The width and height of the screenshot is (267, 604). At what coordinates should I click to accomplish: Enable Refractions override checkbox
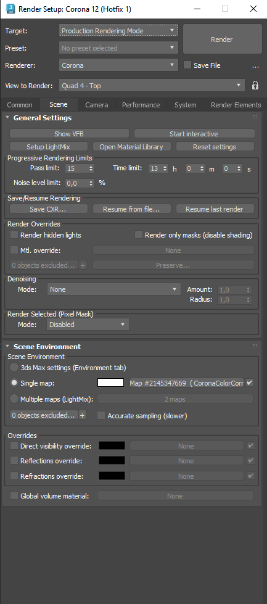pyautogui.click(x=14, y=476)
